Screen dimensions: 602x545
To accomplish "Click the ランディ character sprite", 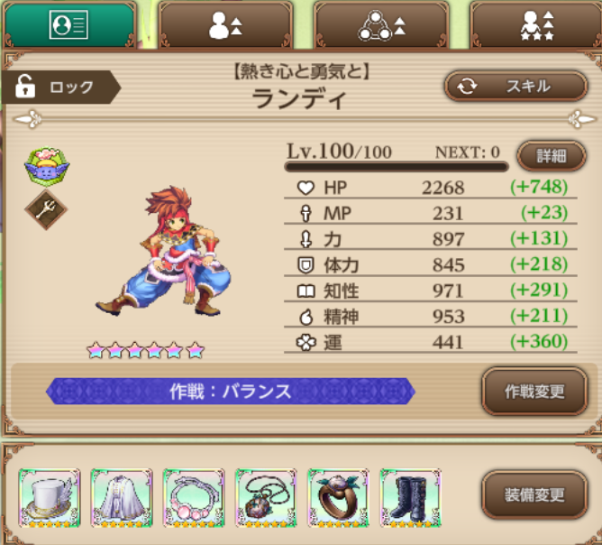I will pyautogui.click(x=163, y=251).
